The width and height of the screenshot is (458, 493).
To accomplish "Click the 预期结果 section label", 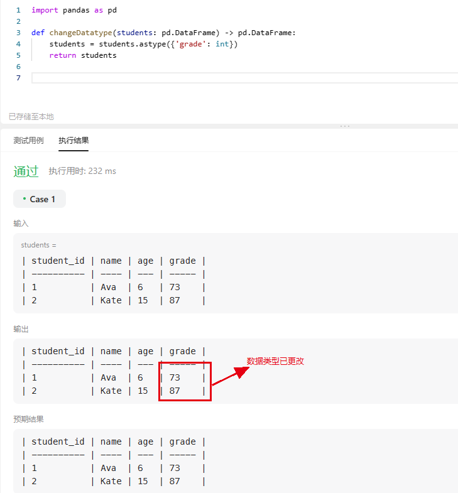I will click(x=29, y=419).
